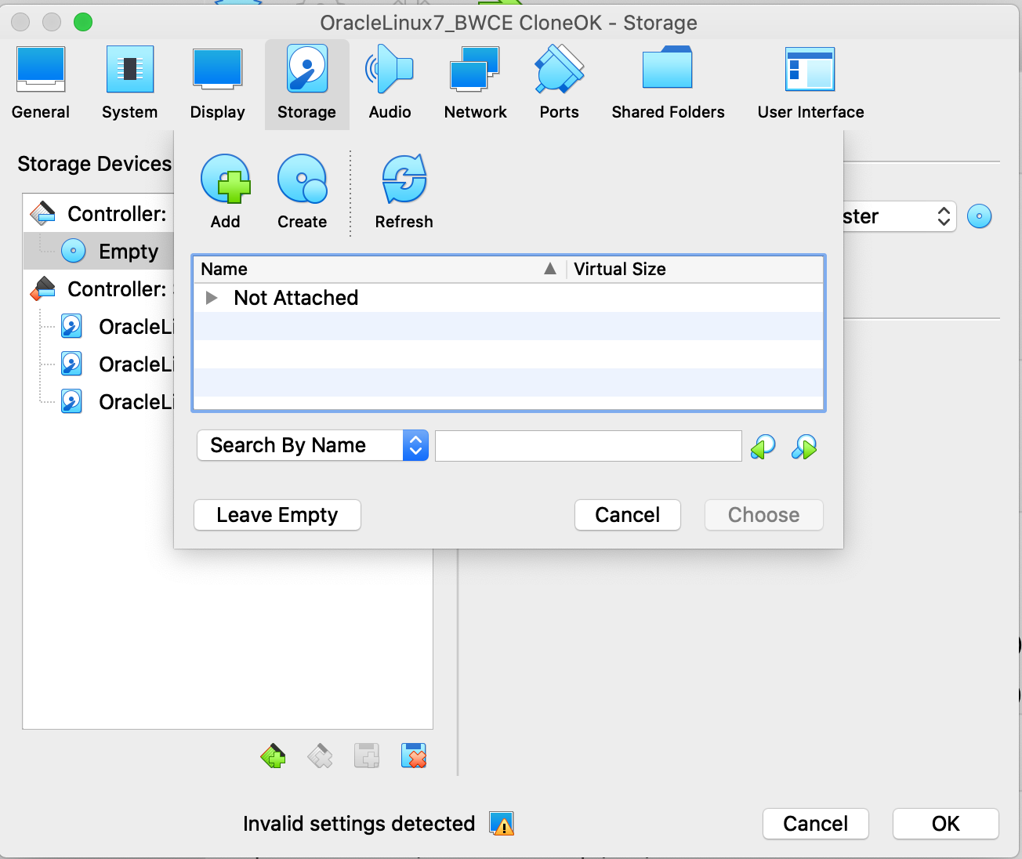Viewport: 1022px width, 859px height.
Task: Select the Empty optical drive item
Action: [129, 251]
